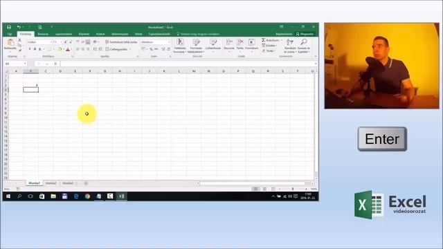Select the Munka3 sheet tab
443x249 pixels.
tap(68, 183)
